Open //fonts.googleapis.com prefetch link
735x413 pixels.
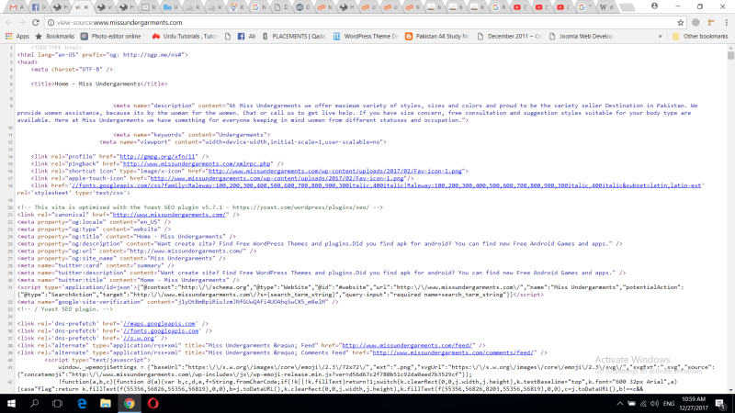(x=161, y=330)
